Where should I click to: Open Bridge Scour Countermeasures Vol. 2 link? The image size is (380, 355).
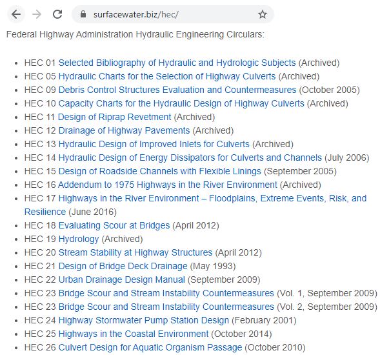pyautogui.click(x=166, y=307)
